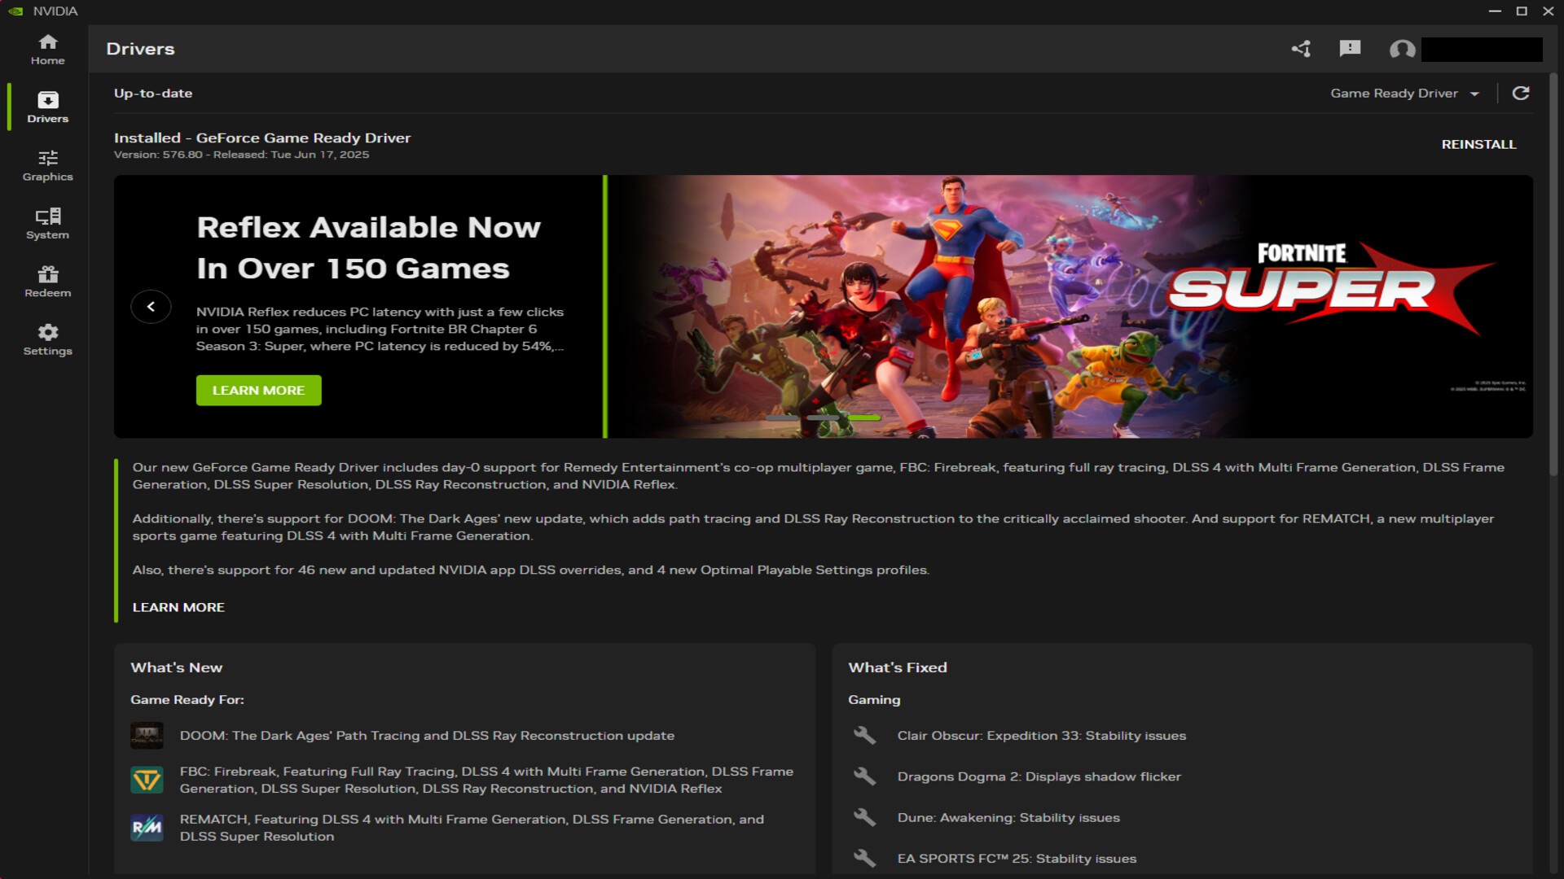Image resolution: width=1564 pixels, height=879 pixels.
Task: Select the second banner slide indicator
Action: click(x=823, y=418)
